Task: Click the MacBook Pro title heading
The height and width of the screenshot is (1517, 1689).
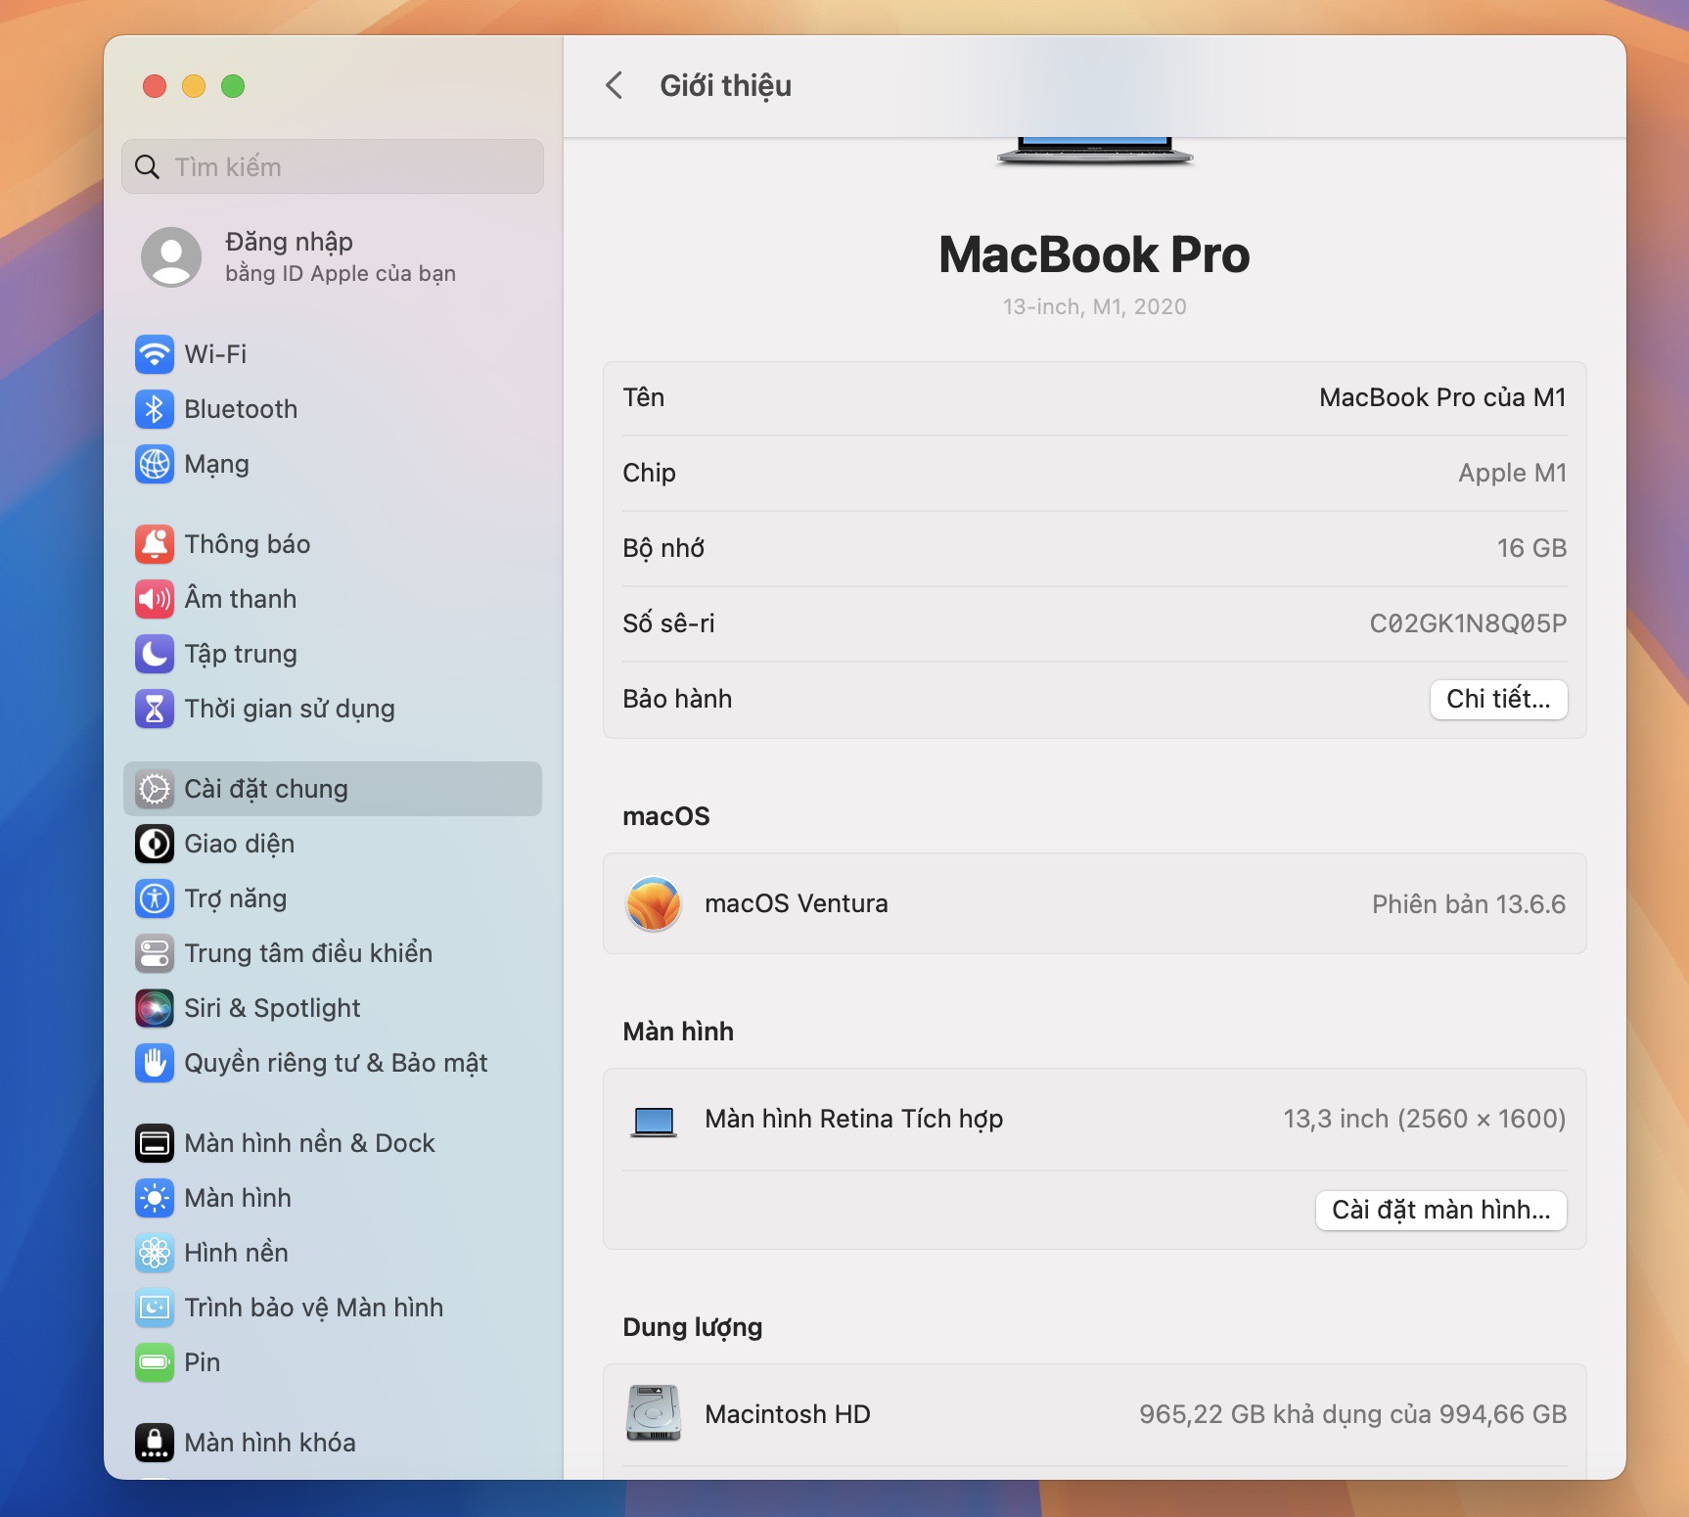Action: (x=1094, y=254)
